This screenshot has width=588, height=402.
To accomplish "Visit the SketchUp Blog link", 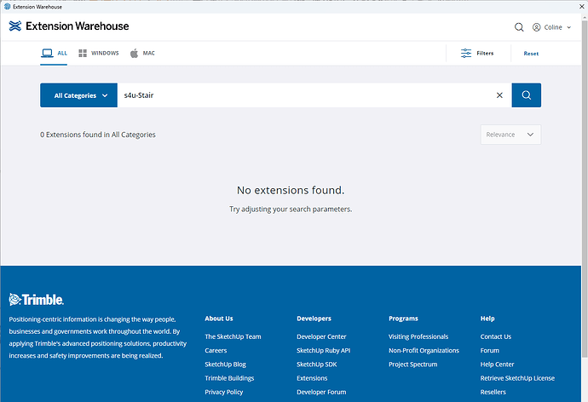I will coord(225,365).
